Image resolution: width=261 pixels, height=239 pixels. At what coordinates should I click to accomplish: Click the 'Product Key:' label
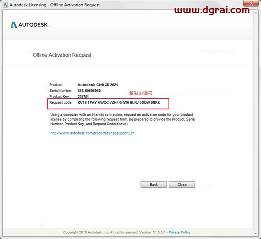pyautogui.click(x=60, y=97)
